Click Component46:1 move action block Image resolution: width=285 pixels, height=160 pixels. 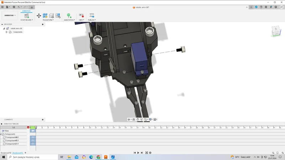(33, 137)
